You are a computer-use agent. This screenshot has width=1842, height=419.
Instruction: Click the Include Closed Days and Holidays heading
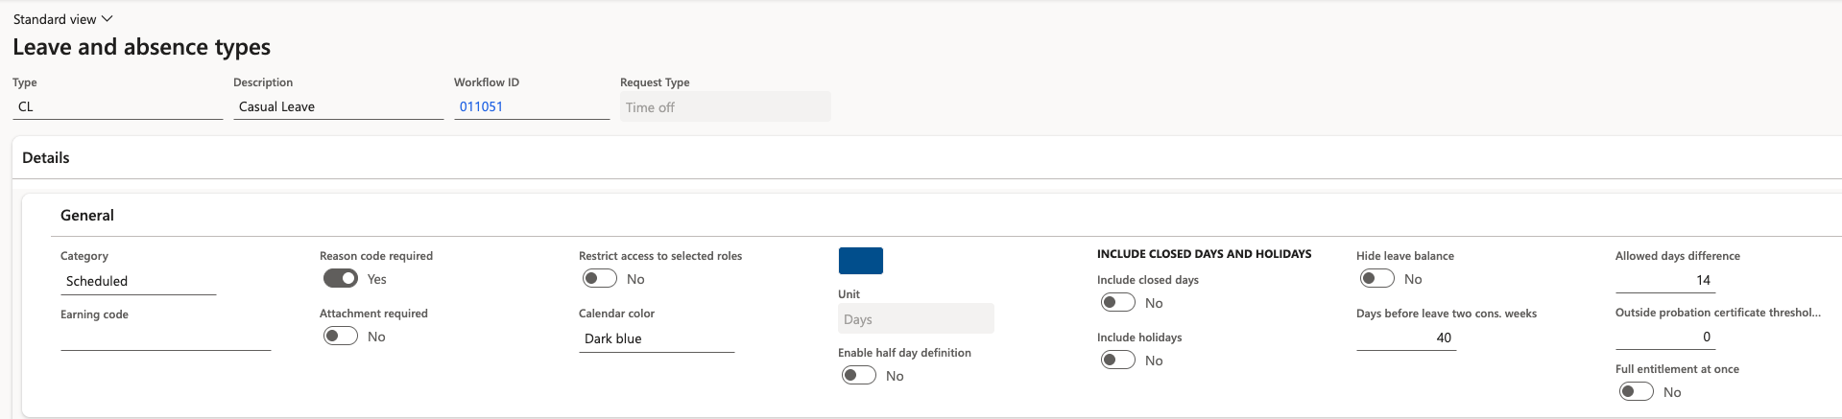(x=1204, y=254)
